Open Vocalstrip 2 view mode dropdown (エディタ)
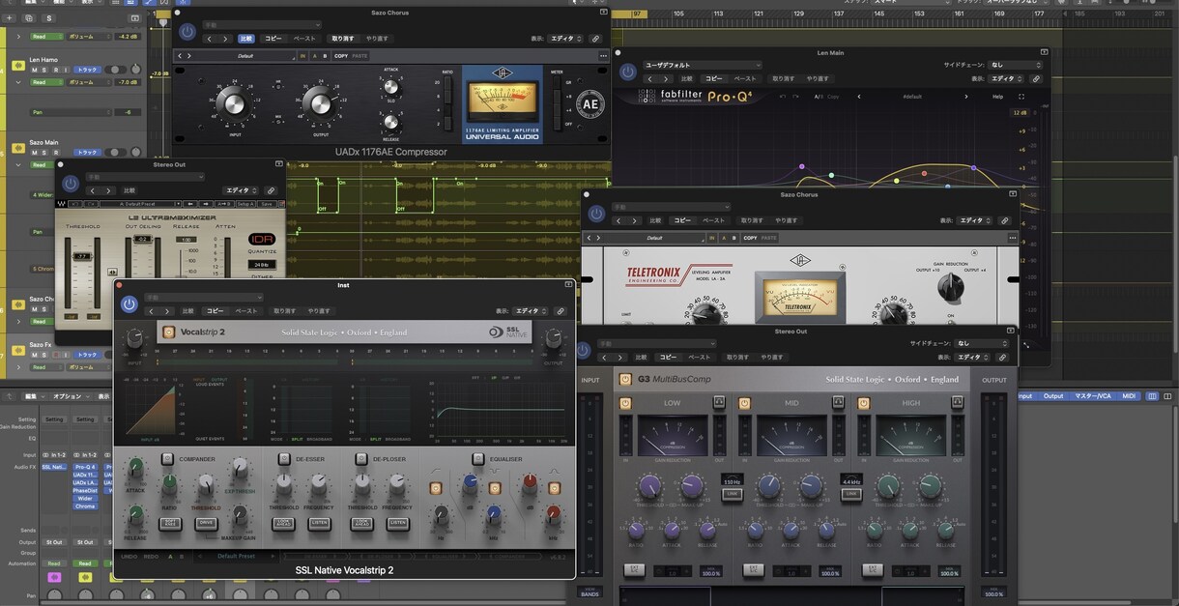This screenshot has width=1179, height=606. [530, 311]
